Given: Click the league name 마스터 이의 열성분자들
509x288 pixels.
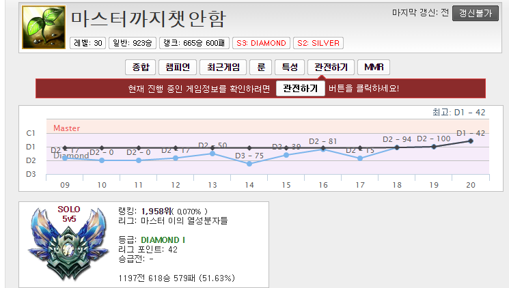Looking at the screenshot, I should [184, 220].
